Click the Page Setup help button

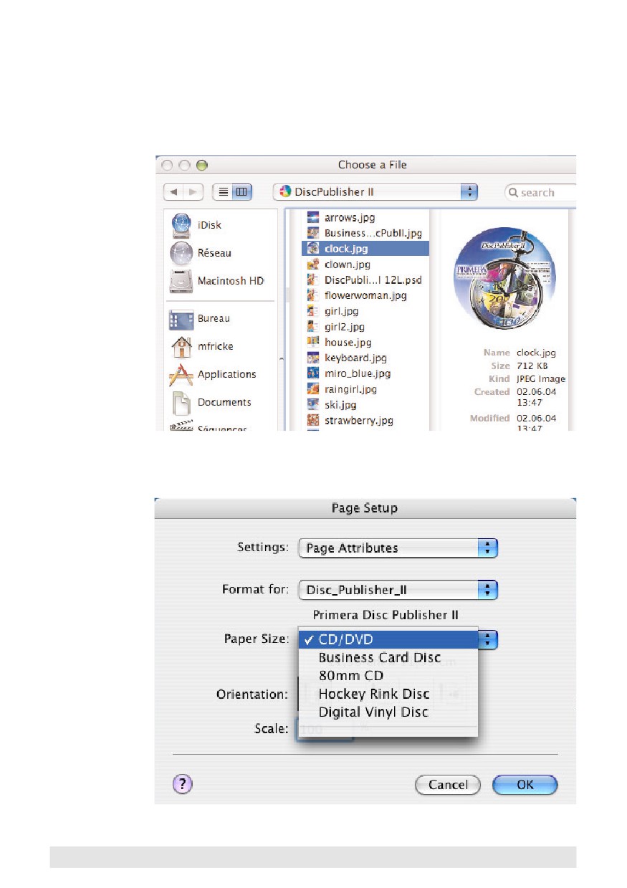(182, 784)
